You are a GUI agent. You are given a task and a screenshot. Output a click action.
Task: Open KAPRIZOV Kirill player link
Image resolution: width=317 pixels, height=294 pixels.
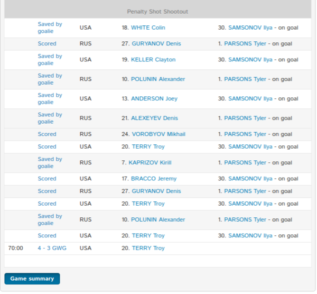[150, 162]
